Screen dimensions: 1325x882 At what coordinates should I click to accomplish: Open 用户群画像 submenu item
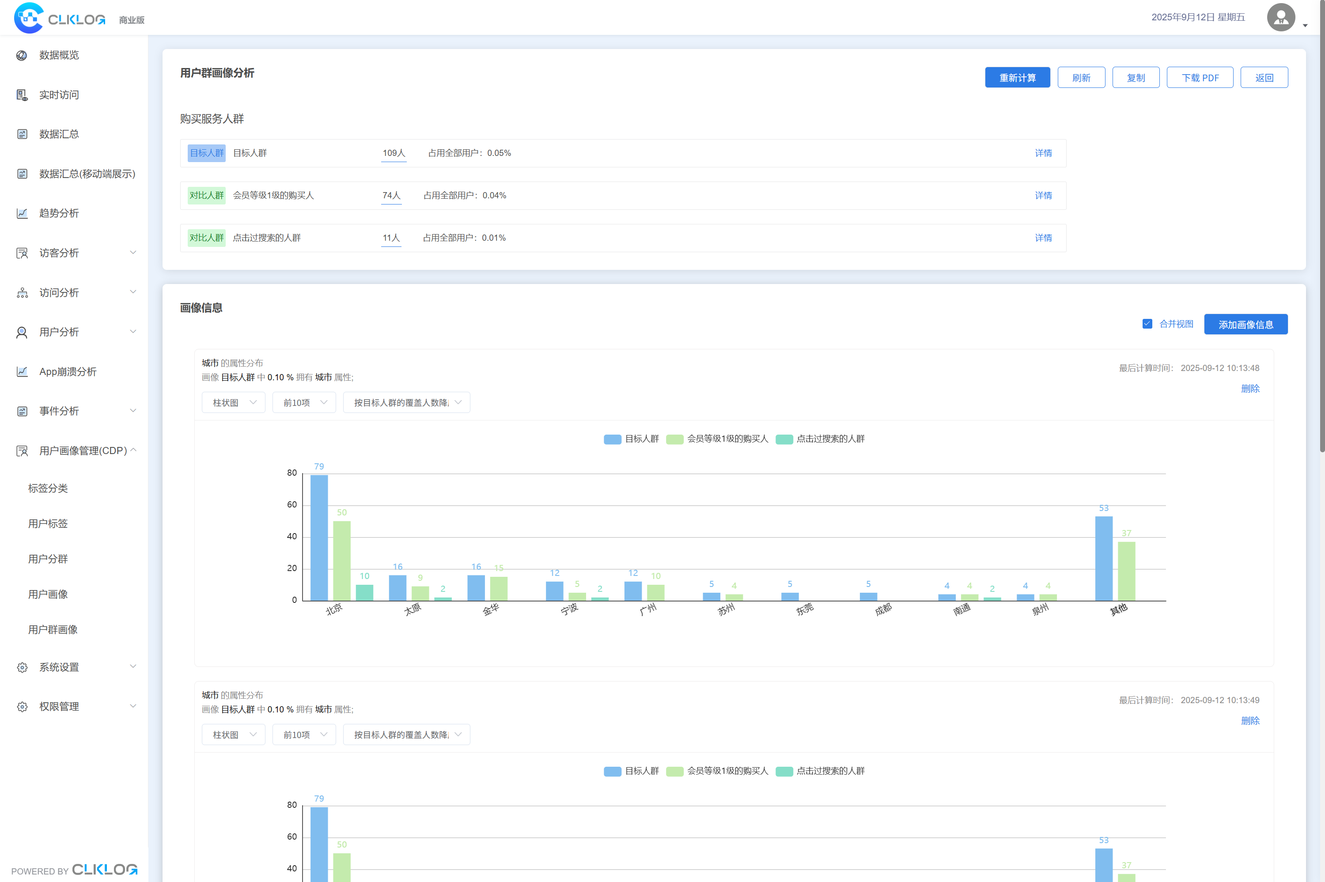pos(53,629)
